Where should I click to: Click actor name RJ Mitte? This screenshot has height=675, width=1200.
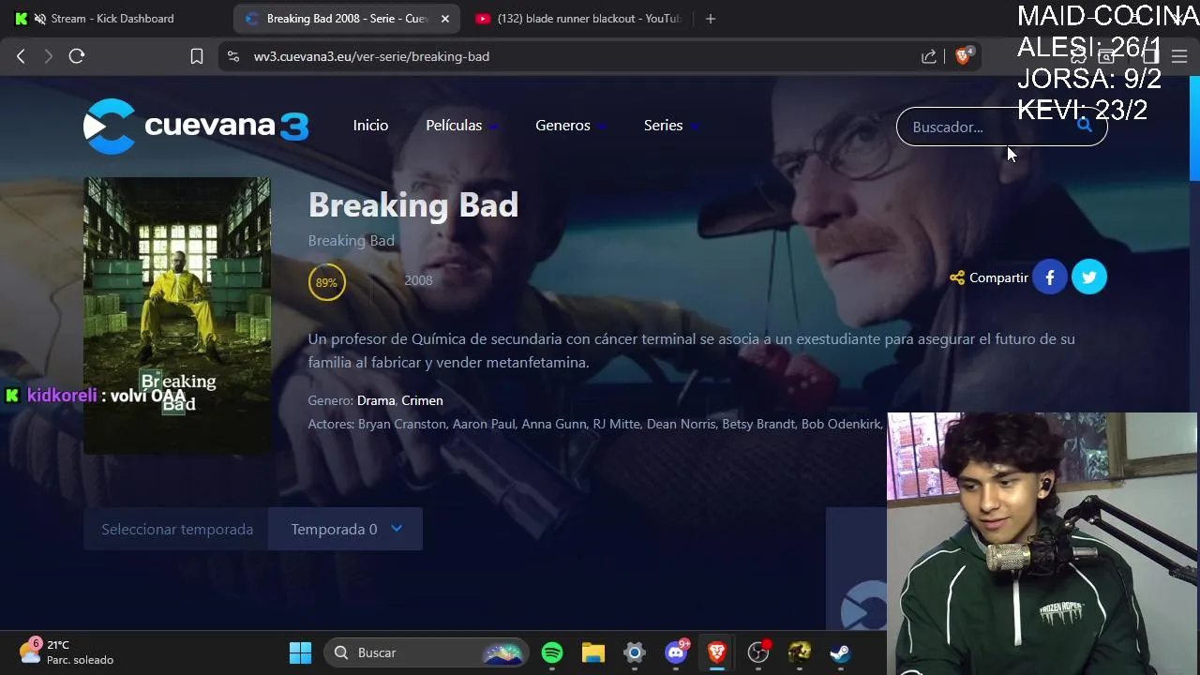[x=616, y=424]
